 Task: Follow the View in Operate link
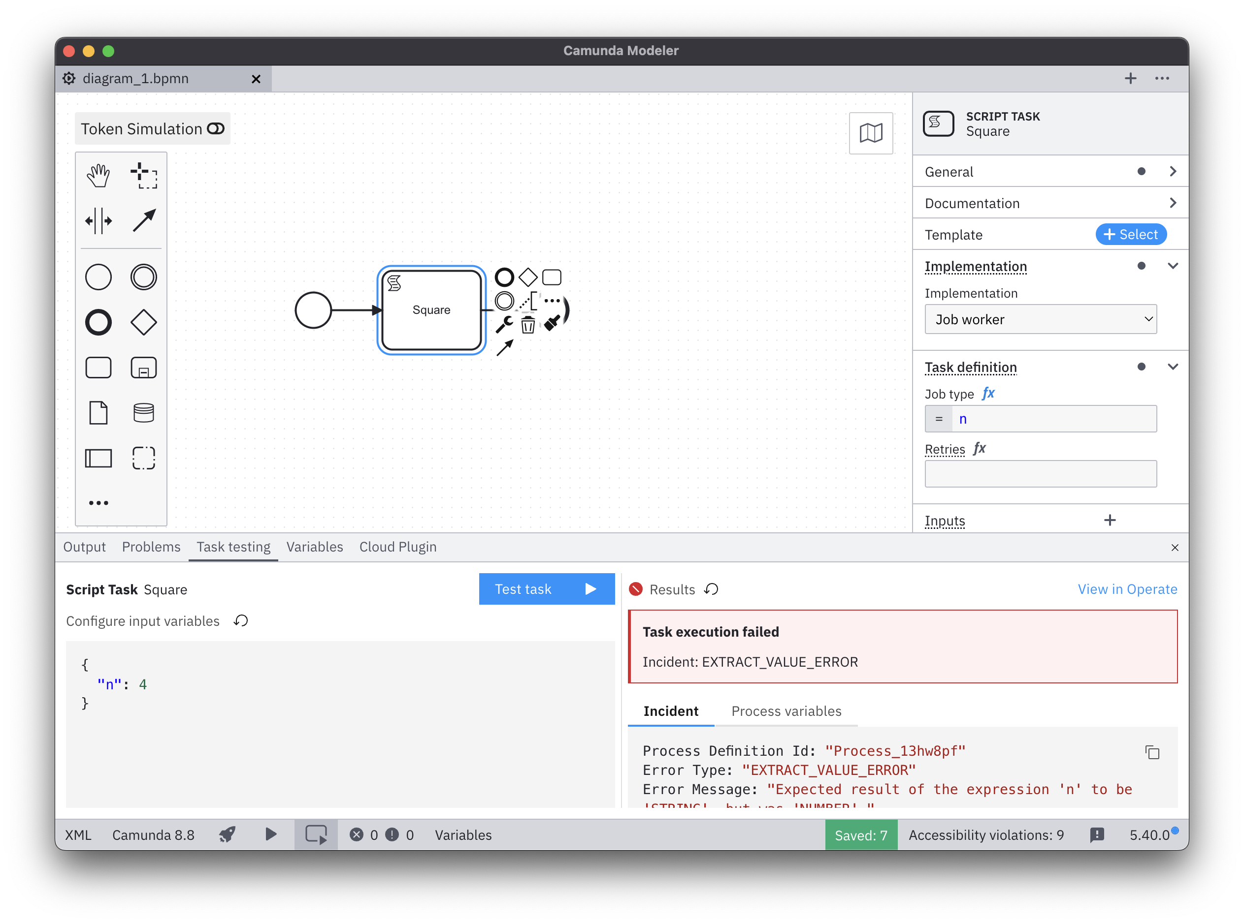click(1127, 589)
